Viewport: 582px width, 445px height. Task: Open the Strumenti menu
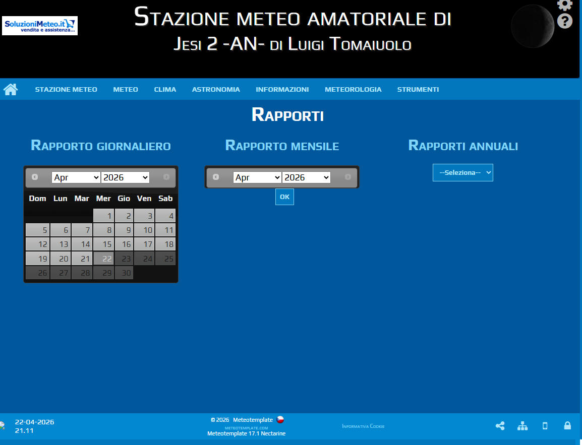[x=418, y=90]
